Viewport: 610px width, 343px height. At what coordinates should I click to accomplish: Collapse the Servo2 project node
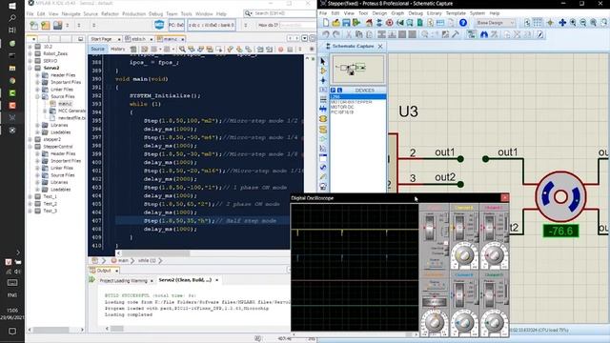click(x=30, y=68)
